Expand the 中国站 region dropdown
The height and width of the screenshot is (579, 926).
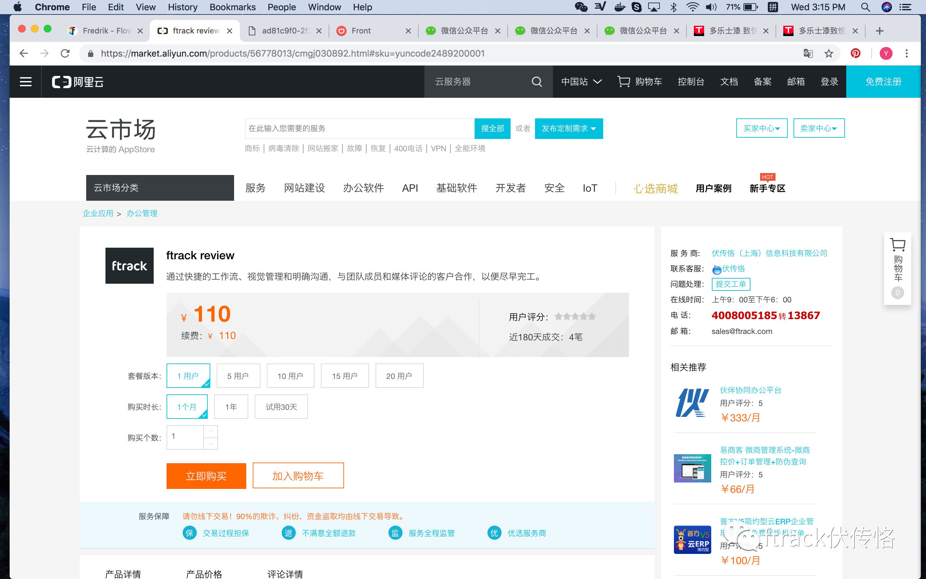(x=581, y=82)
